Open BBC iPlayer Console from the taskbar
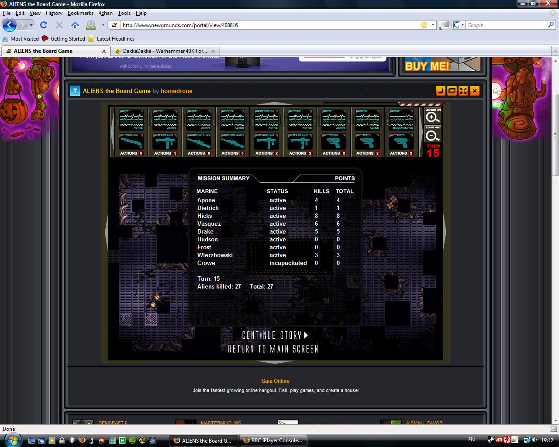559x447 pixels. pyautogui.click(x=273, y=440)
